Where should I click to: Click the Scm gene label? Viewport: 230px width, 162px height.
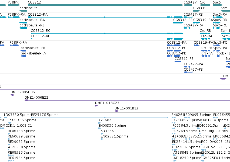(224, 8)
